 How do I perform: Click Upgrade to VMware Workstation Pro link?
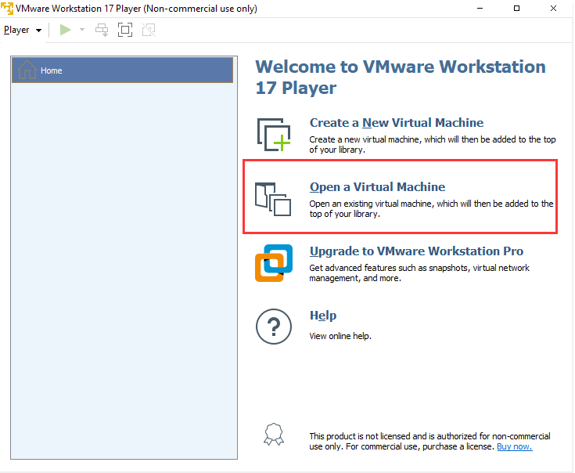[x=416, y=251]
